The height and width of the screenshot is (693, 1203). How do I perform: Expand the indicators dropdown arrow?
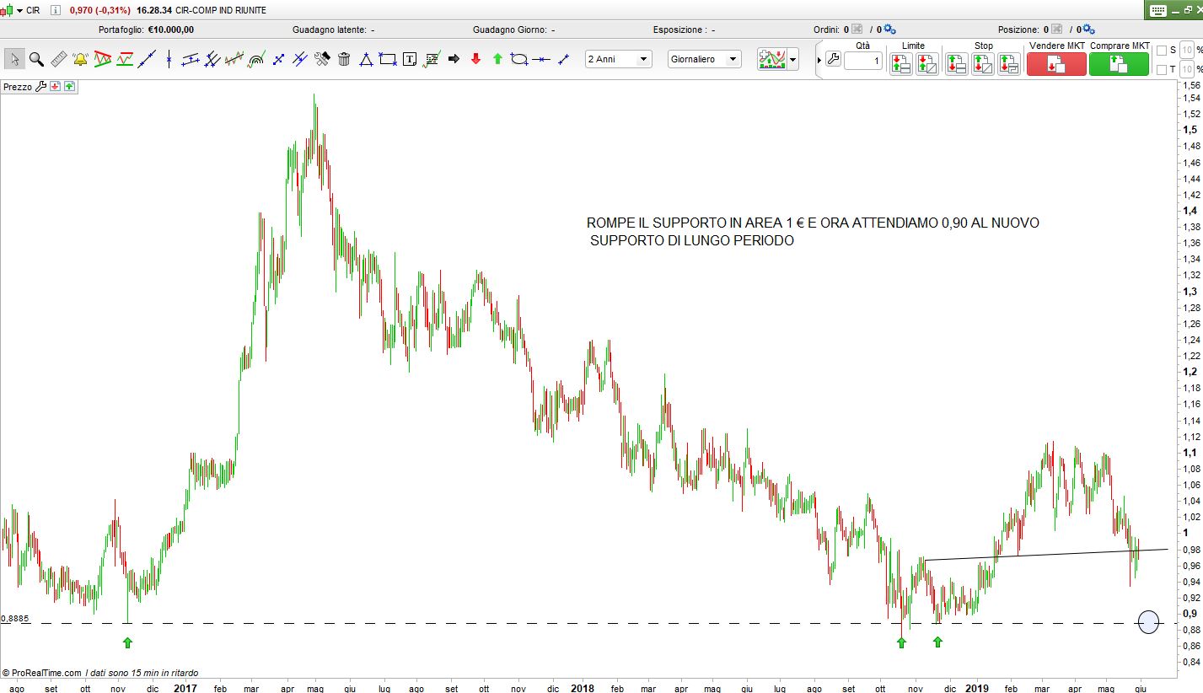tap(792, 60)
